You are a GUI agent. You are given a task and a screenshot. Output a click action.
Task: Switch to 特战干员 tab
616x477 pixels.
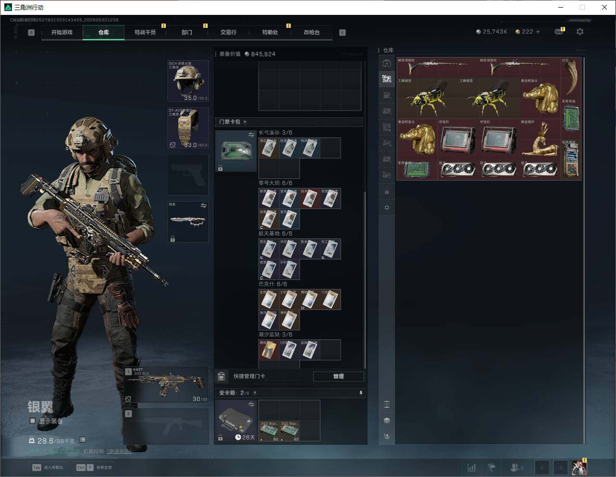[x=145, y=32]
